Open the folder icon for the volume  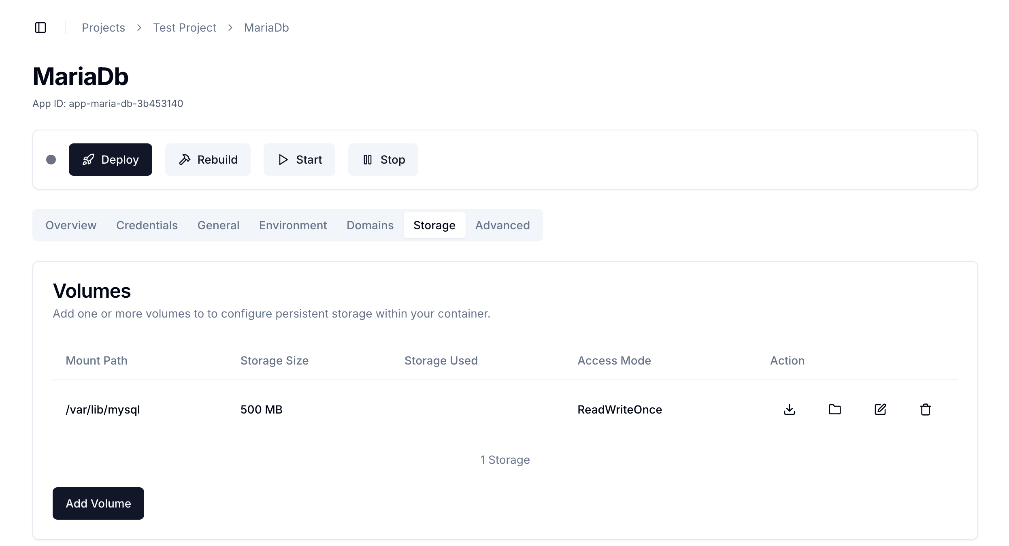pos(834,409)
